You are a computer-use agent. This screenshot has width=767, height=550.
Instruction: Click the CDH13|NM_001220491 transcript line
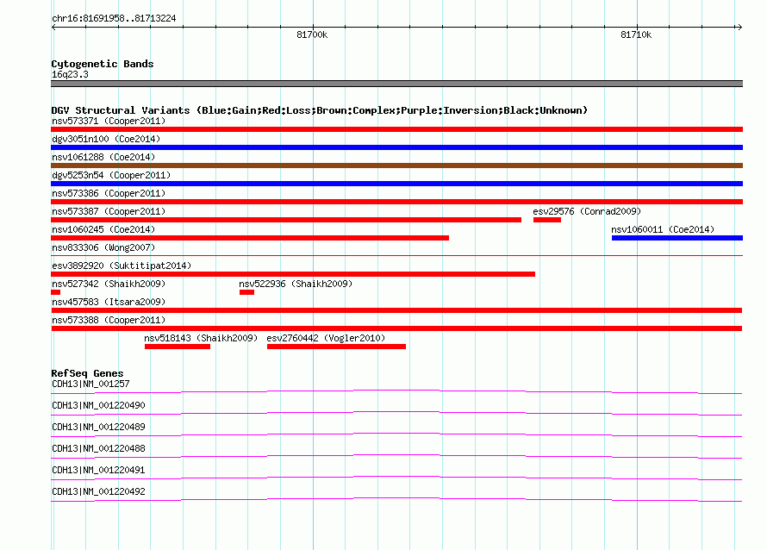click(396, 478)
